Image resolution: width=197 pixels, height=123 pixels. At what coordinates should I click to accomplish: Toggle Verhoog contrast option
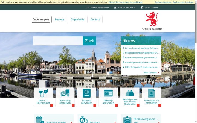(x=151, y=7)
